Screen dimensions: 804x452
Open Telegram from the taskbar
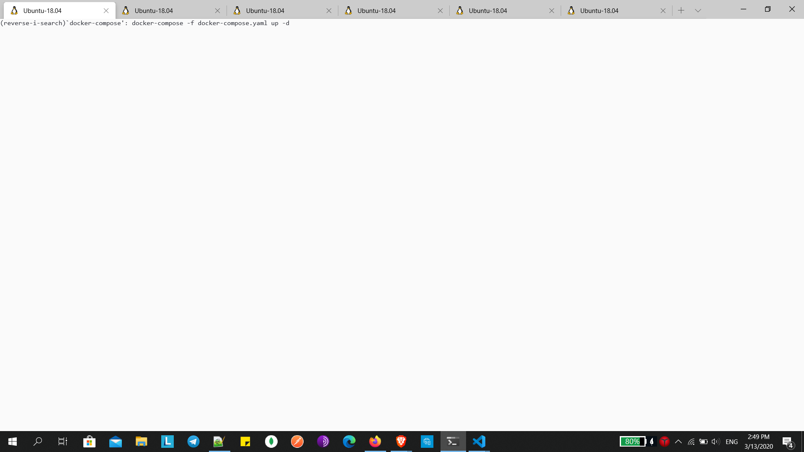193,442
